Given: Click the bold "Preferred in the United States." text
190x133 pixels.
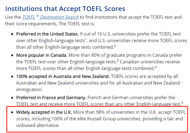Looking at the screenshot, I should (47, 34).
